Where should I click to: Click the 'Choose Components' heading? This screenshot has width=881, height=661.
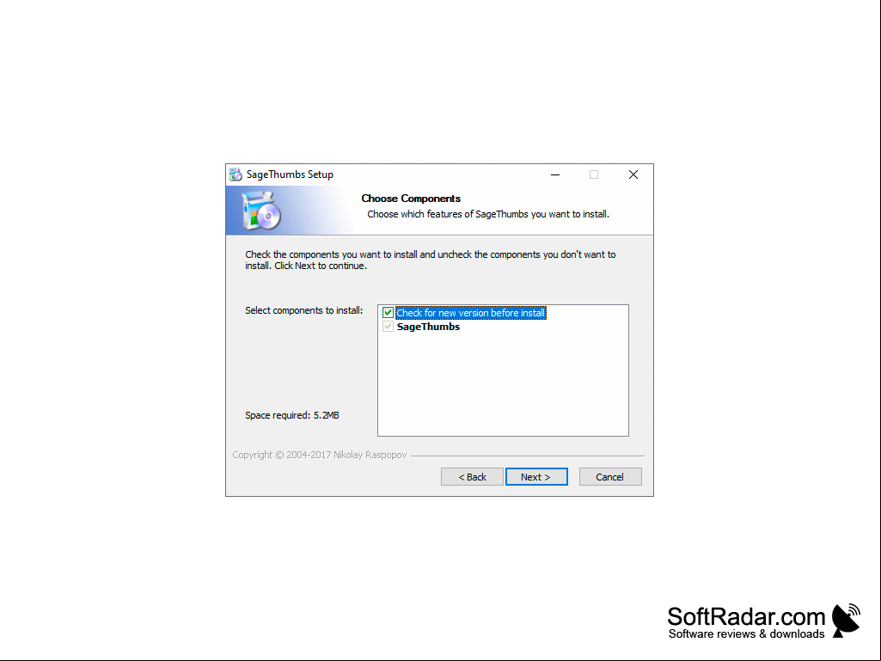(411, 199)
